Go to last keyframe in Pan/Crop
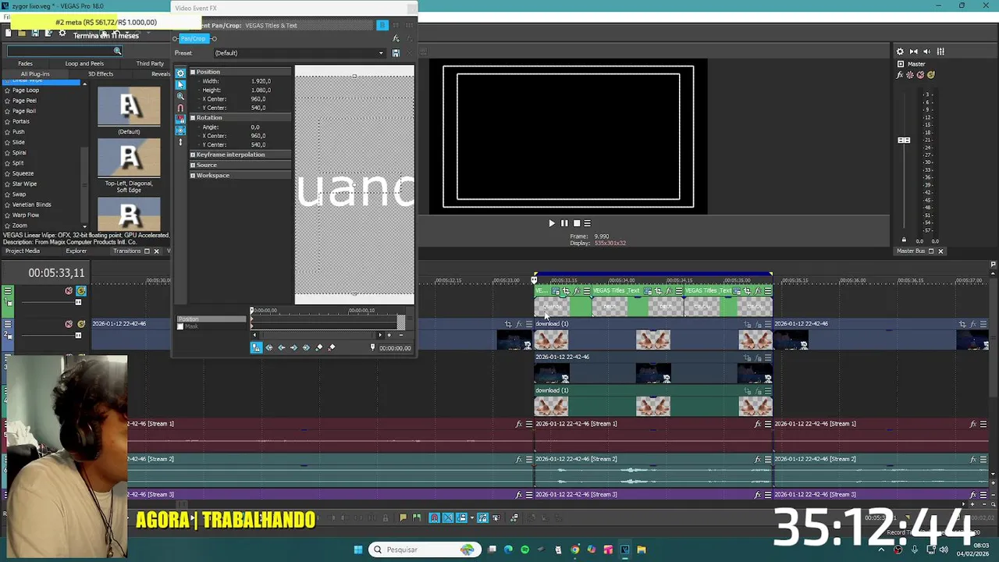The image size is (999, 562). tap(306, 347)
